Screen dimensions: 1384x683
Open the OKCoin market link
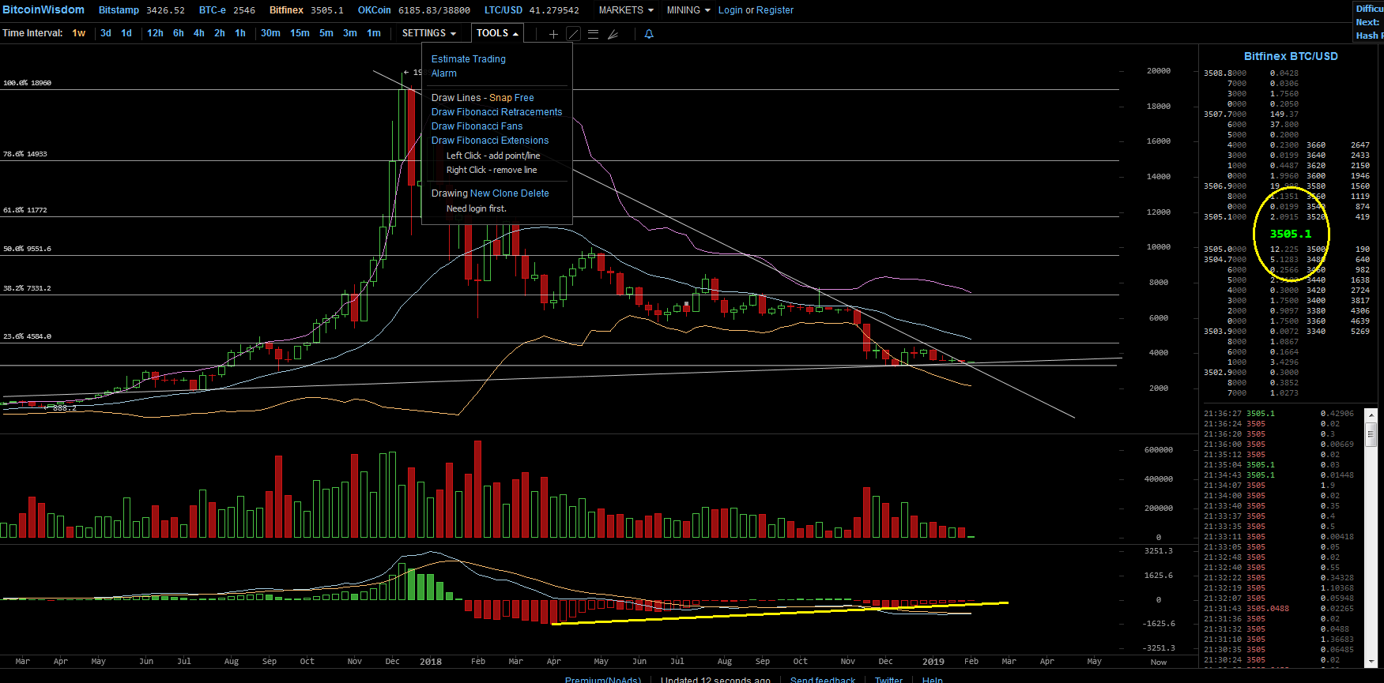[x=375, y=10]
